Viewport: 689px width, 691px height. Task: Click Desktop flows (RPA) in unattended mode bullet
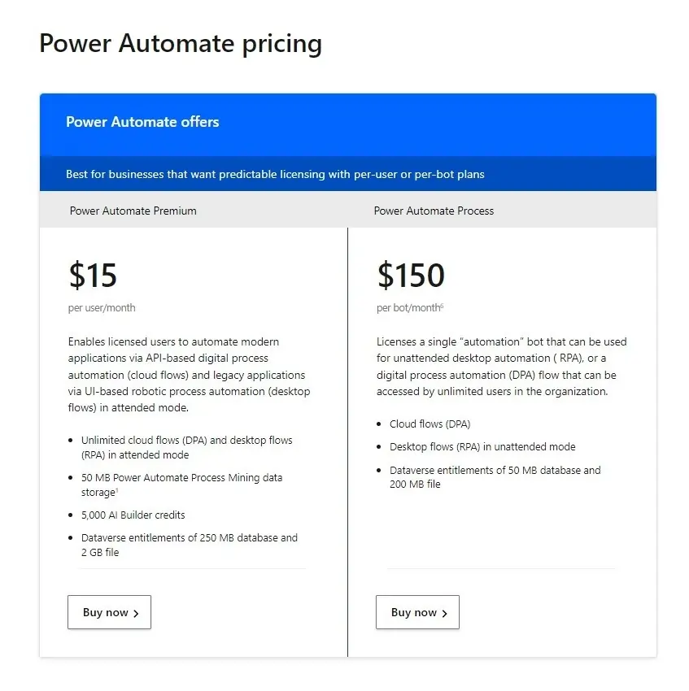point(482,447)
